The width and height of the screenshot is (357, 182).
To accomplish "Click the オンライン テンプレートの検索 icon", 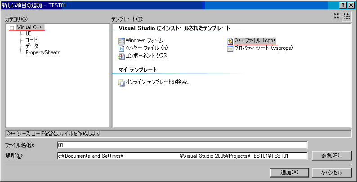I will (x=121, y=83).
